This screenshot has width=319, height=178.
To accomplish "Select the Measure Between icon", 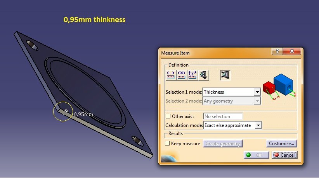I will tap(171, 75).
